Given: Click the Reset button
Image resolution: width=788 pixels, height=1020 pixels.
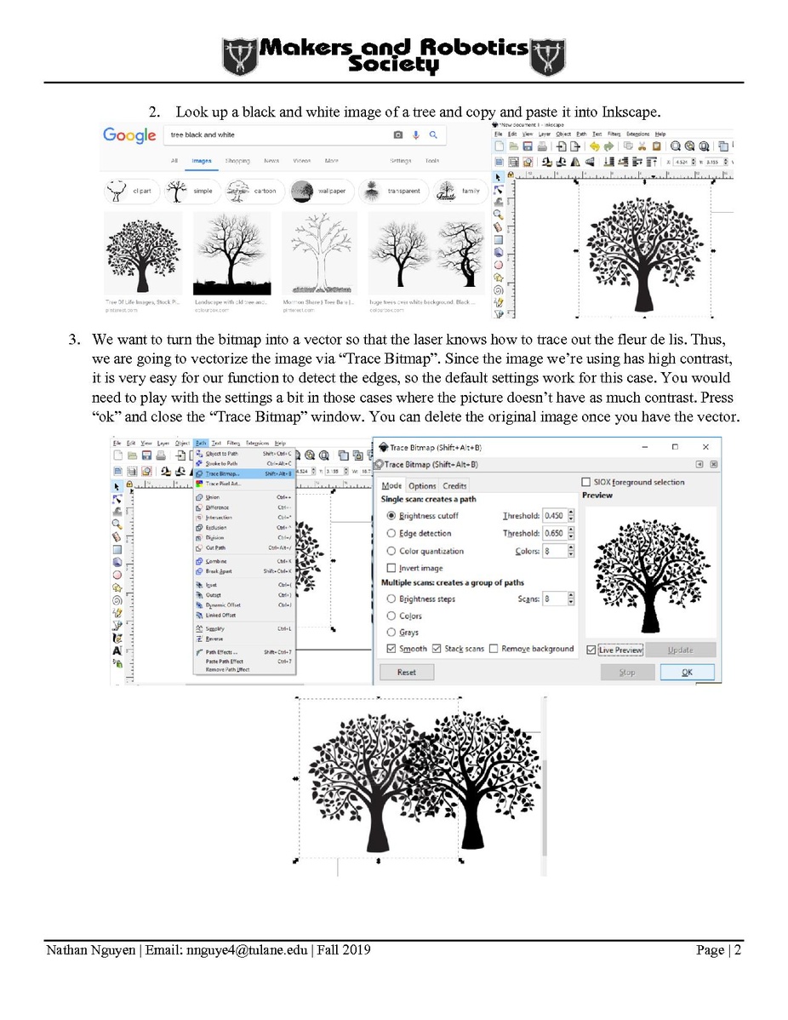Looking at the screenshot, I should point(407,672).
